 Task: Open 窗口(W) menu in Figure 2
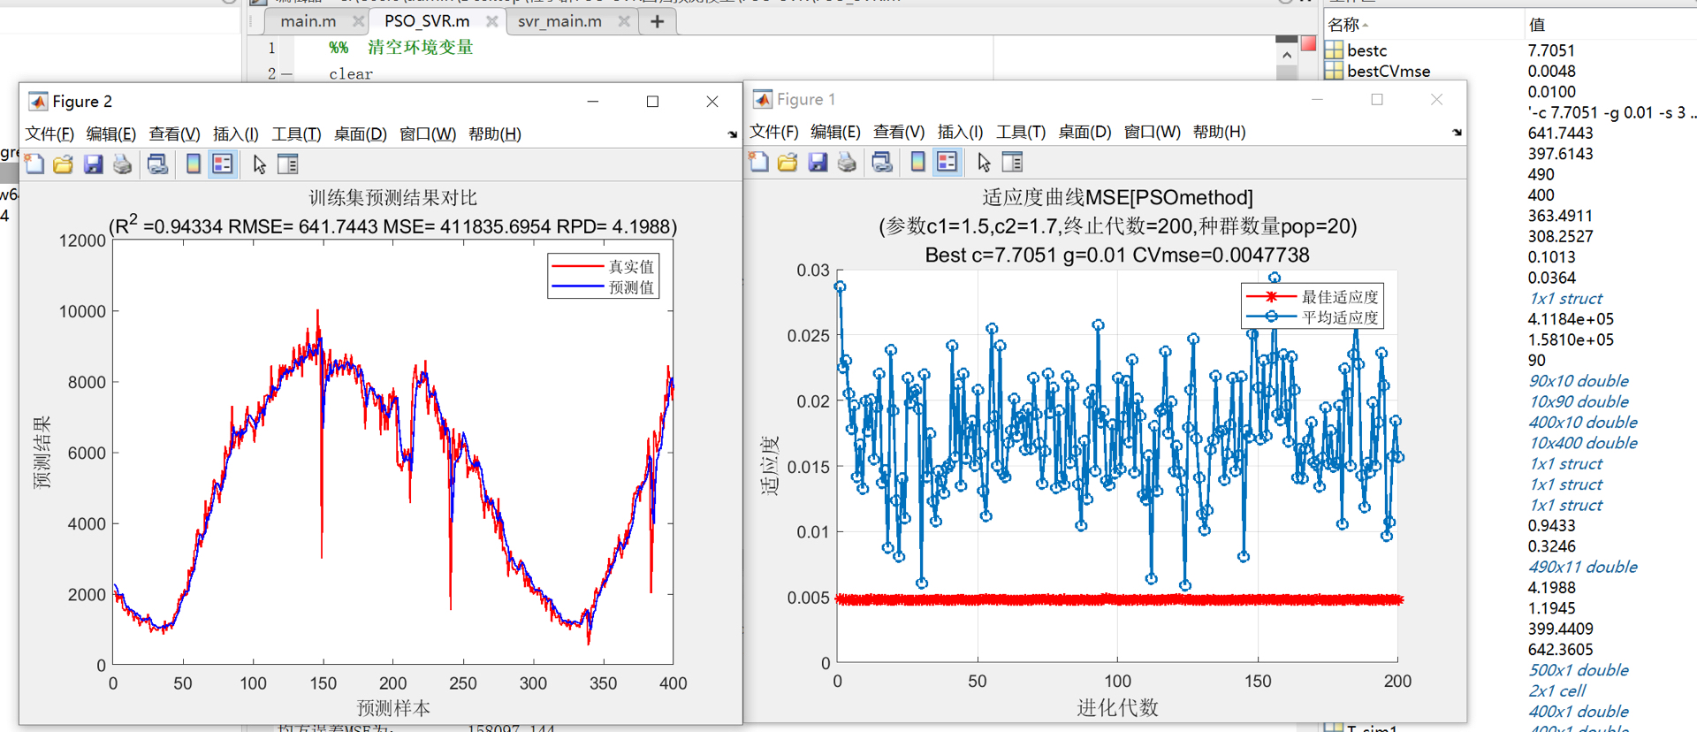point(428,134)
